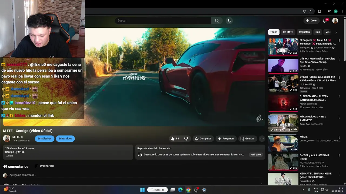Click the 49 comentarios heading
This screenshot has width=346, height=194.
click(16, 167)
